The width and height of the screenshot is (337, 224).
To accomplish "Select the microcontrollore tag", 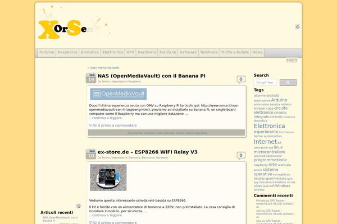I will (270, 152).
